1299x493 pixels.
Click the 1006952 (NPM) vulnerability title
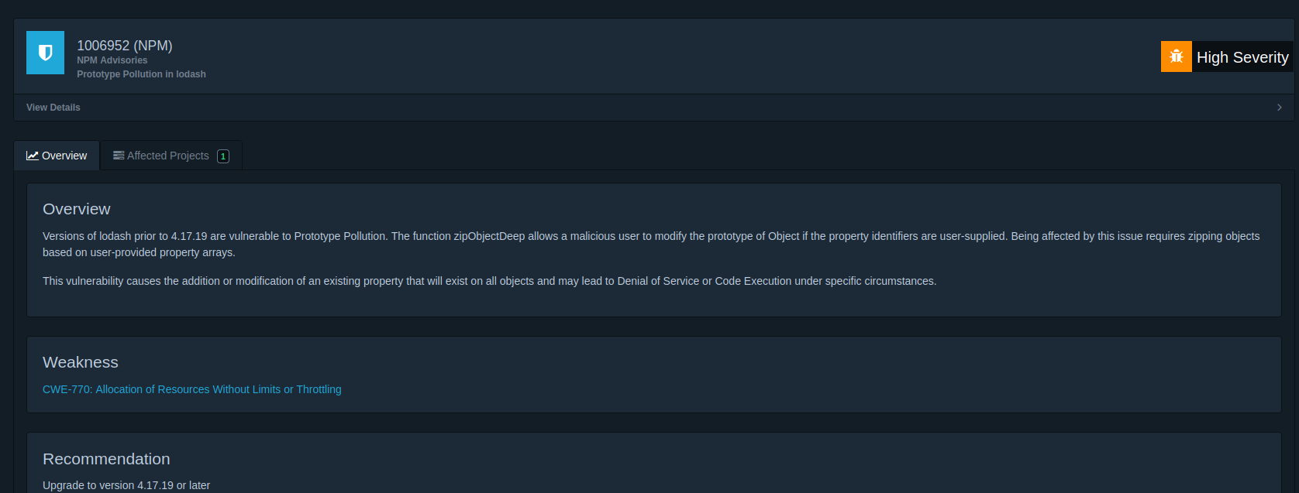[124, 46]
